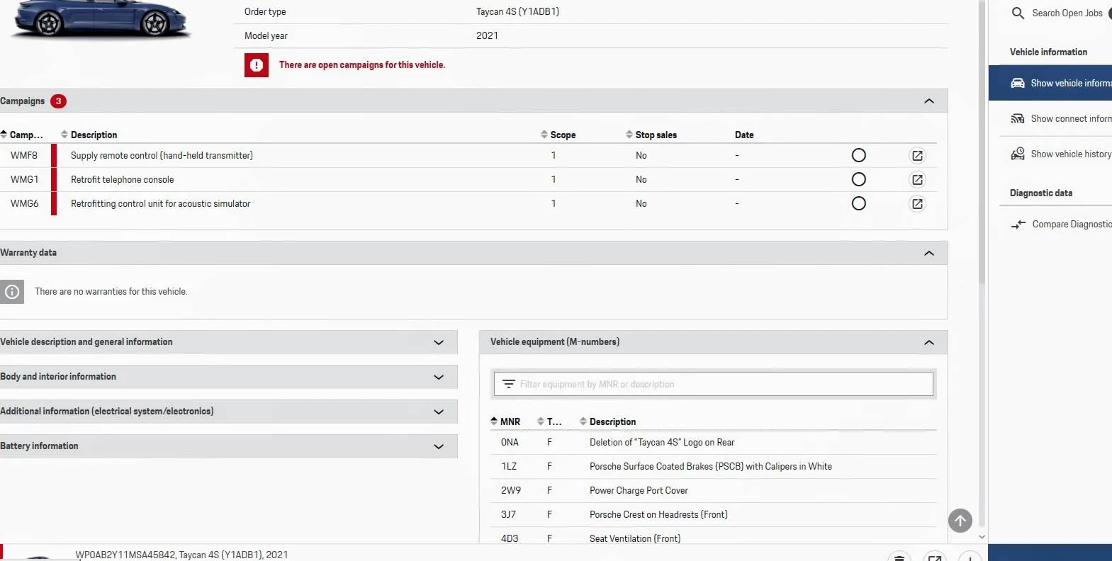Select the WMG6 campaign code

pos(24,203)
